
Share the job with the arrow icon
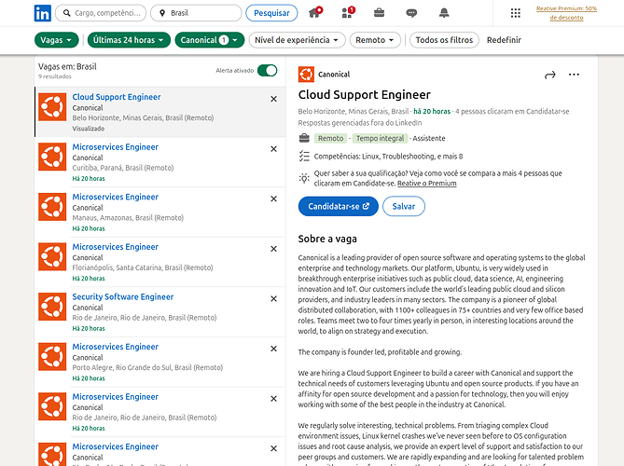pyautogui.click(x=549, y=75)
